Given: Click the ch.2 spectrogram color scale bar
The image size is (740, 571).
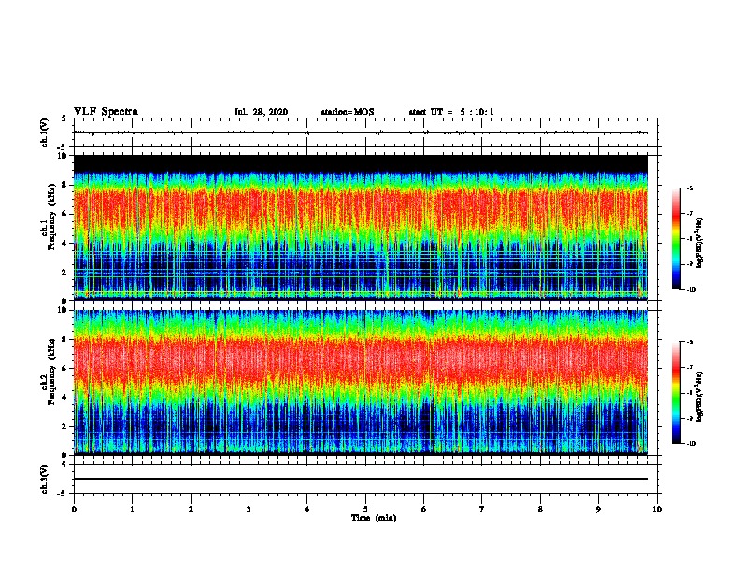Looking at the screenshot, I should pos(676,393).
